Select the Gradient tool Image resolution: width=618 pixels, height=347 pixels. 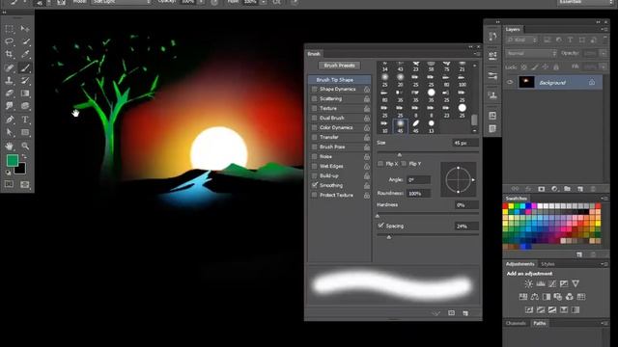click(25, 93)
